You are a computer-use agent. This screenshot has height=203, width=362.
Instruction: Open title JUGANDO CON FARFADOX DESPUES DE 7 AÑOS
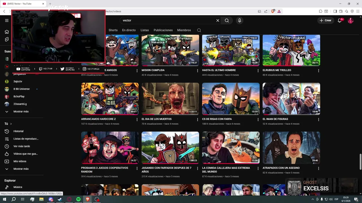166,170
